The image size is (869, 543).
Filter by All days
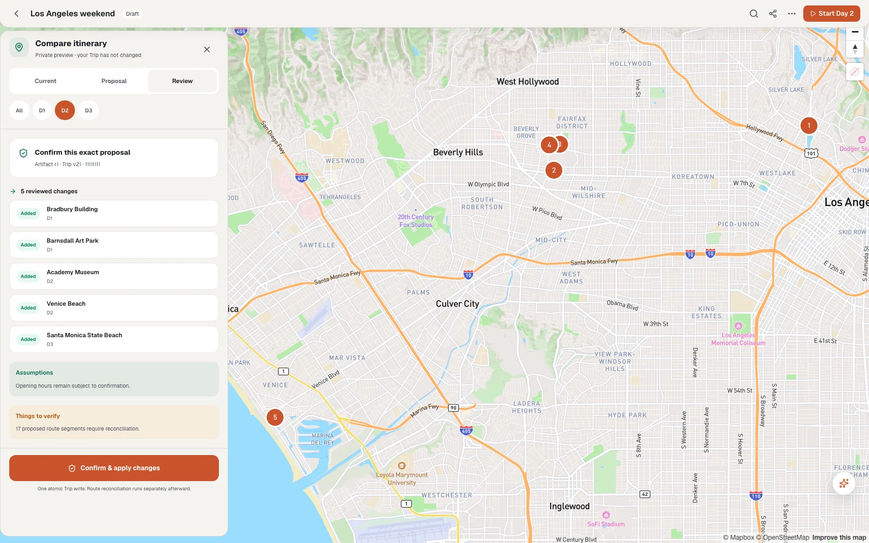click(x=19, y=110)
